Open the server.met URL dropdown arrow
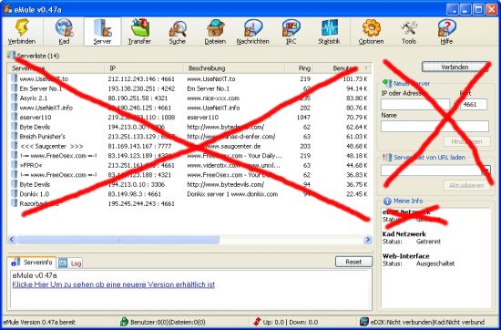 coord(486,170)
